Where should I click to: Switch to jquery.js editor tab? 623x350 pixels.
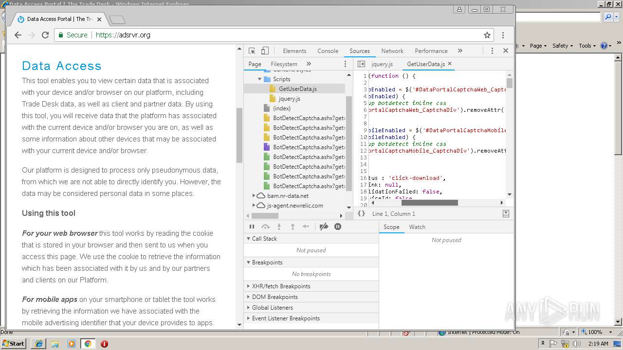click(x=382, y=64)
